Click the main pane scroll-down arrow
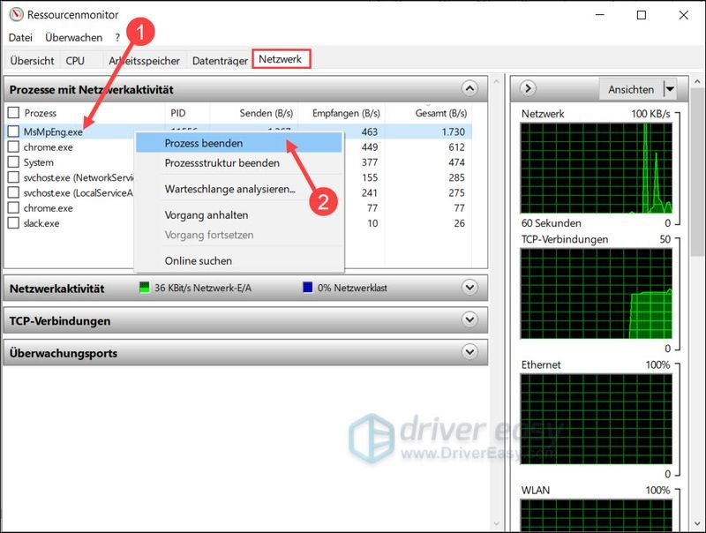Viewport: 706px width, 533px height. point(497,524)
